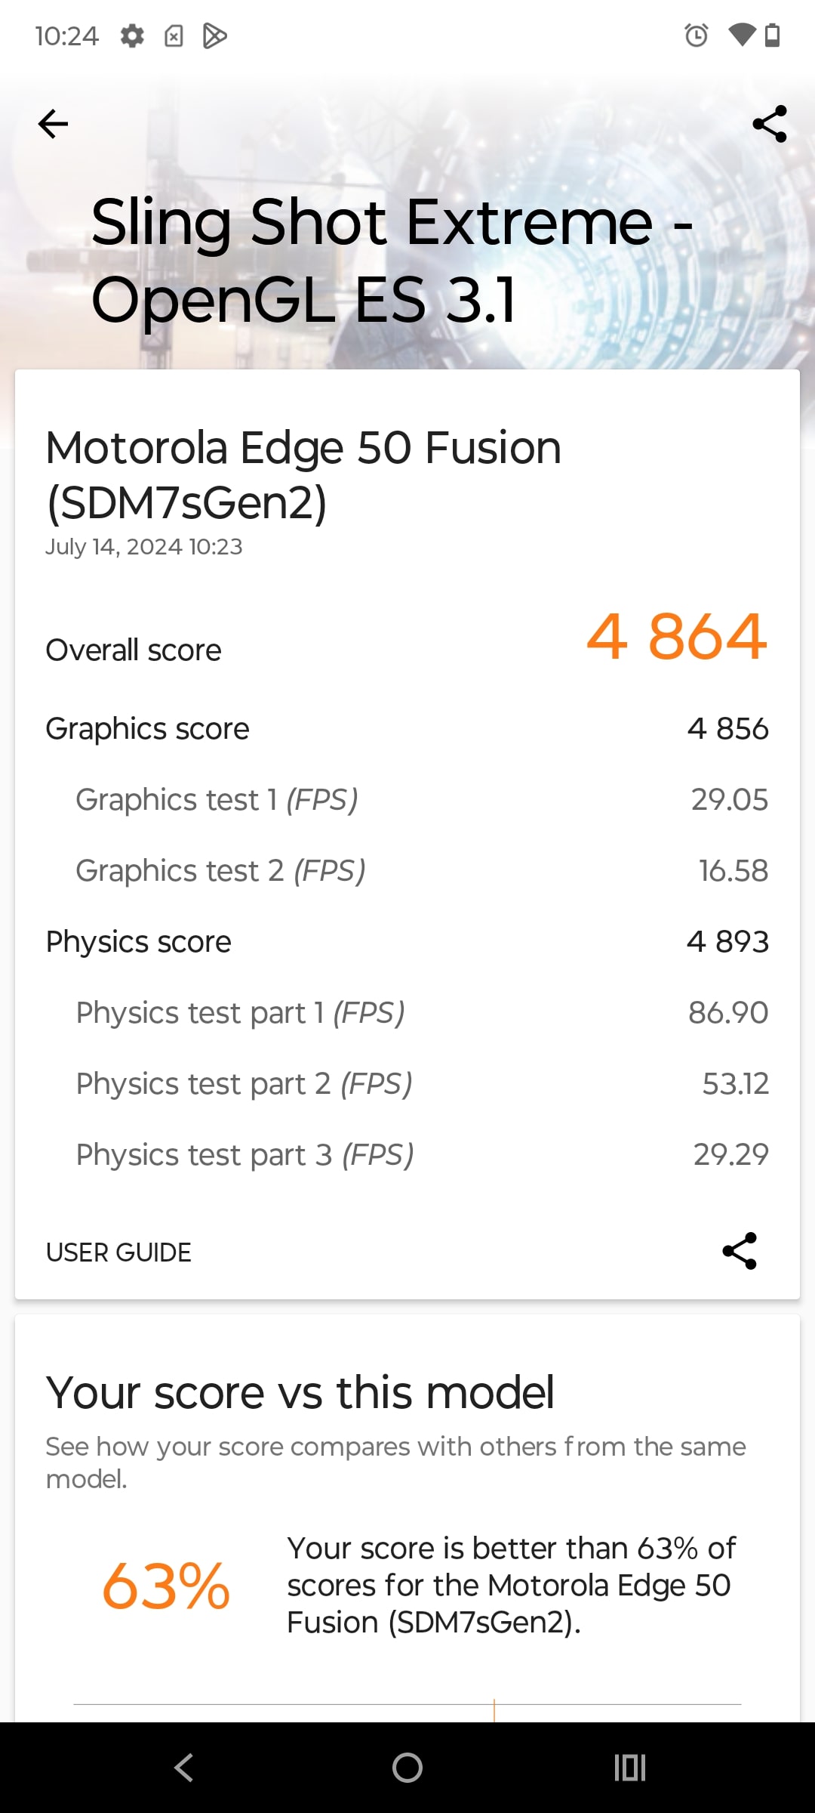Tap the Android home circle button
This screenshot has width=815, height=1813.
click(407, 1768)
